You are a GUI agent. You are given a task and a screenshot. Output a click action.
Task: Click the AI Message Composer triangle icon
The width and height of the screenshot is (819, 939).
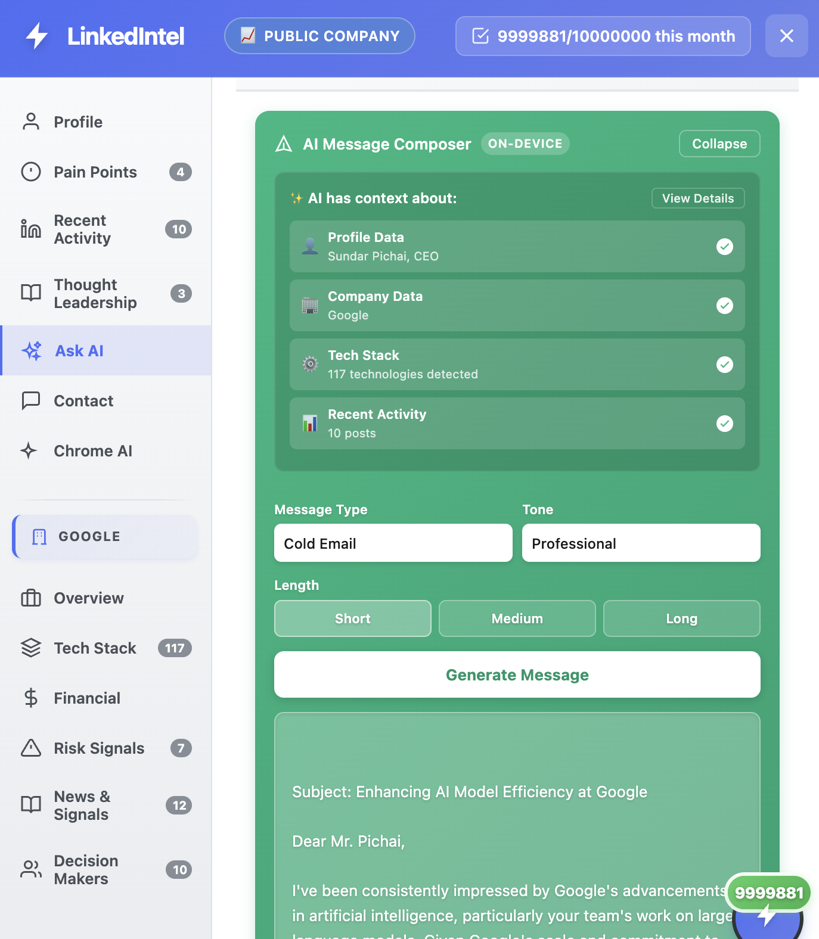[x=284, y=144]
